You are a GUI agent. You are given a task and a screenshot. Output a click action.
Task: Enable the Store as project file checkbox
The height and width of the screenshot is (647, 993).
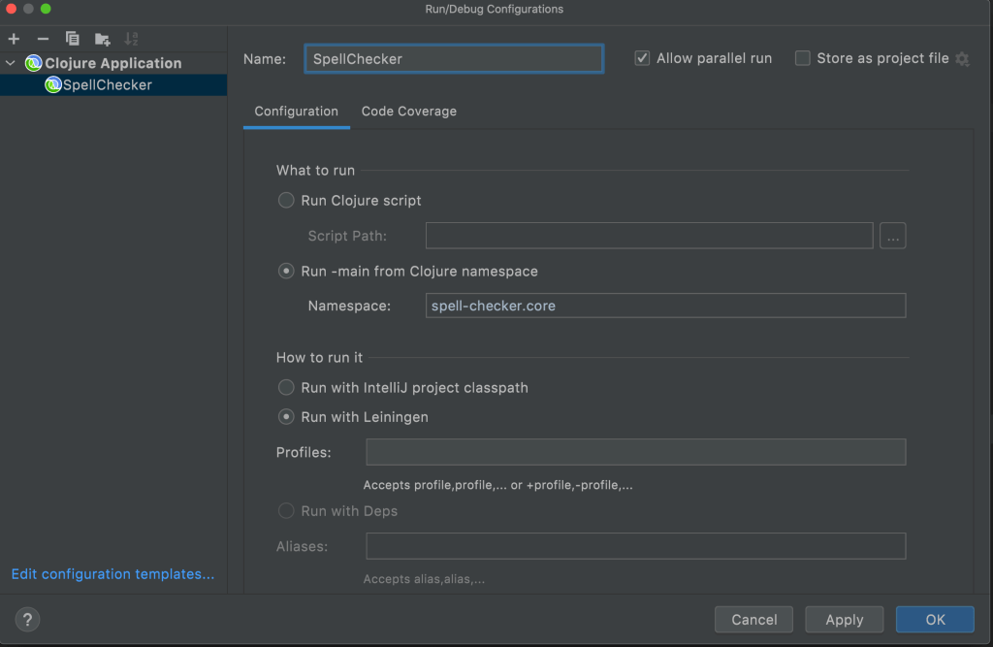tap(802, 58)
